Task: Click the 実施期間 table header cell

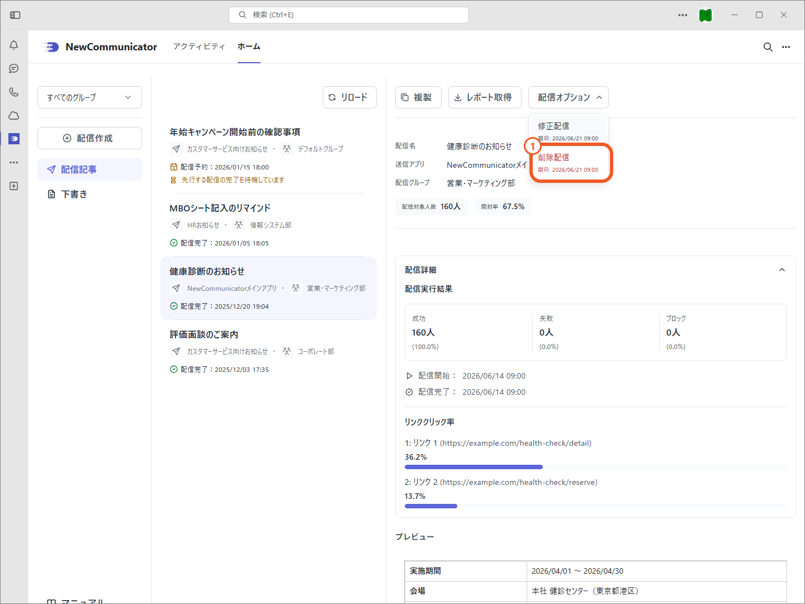Action: click(466, 571)
